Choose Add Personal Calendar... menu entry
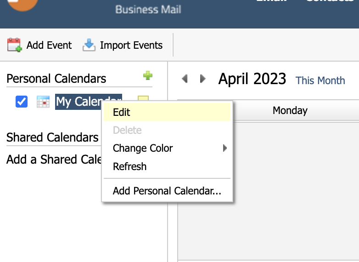Screen dimensions: 359x262 point(167,191)
